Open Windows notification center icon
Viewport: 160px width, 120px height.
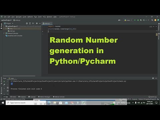[x=156, y=103]
